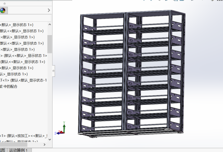The image size is (223, 152).
Task: Click the tree scrollbar down arrow
Action: pos(50,139)
